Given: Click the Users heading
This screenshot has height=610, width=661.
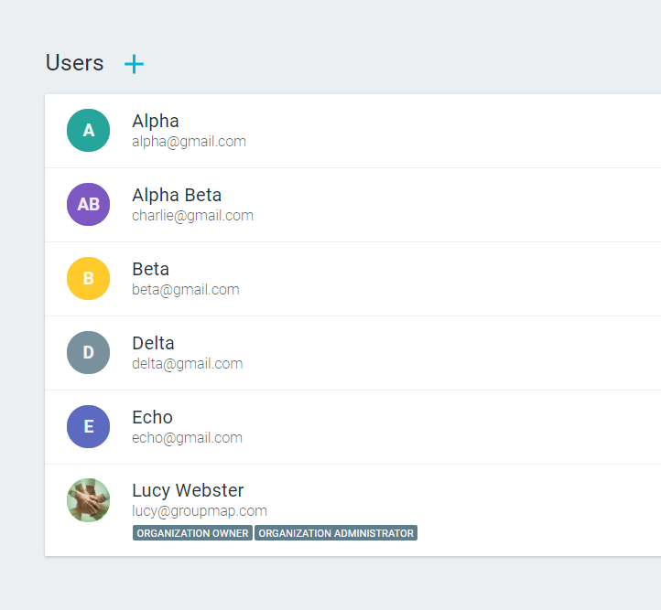Looking at the screenshot, I should tap(75, 63).
